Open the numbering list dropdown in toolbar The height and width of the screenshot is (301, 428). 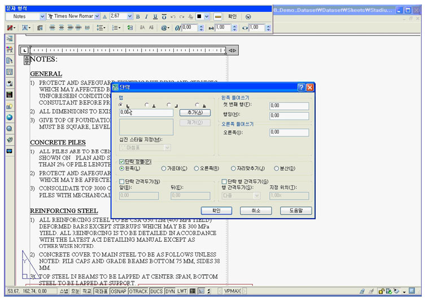116,28
